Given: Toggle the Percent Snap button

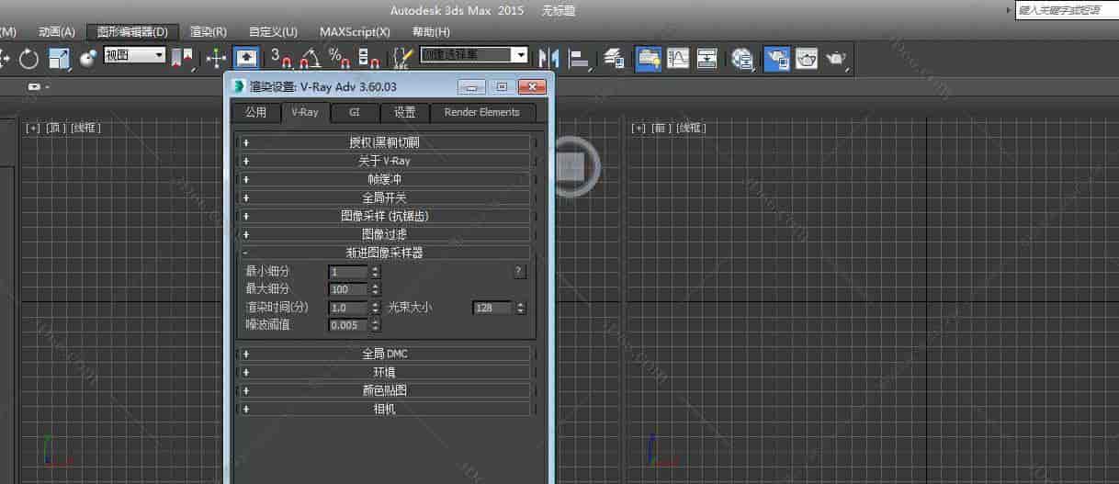Looking at the screenshot, I should tap(339, 58).
